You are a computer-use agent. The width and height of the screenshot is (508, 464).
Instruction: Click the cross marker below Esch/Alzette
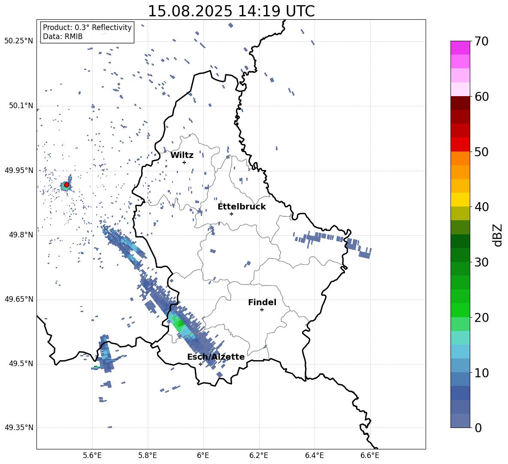tap(200, 364)
